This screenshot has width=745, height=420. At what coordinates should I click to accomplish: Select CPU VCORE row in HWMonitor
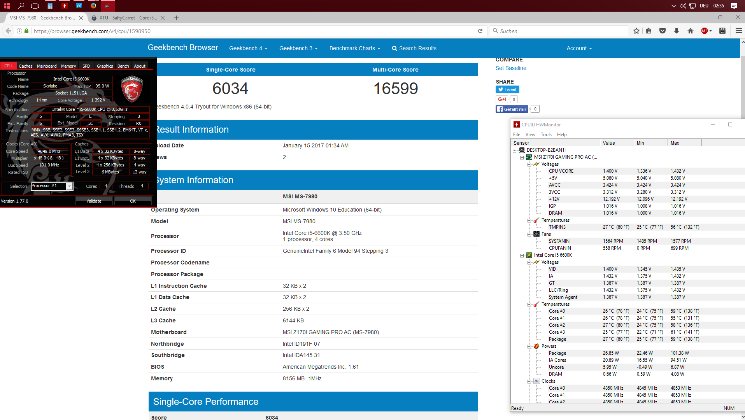[x=646, y=171]
